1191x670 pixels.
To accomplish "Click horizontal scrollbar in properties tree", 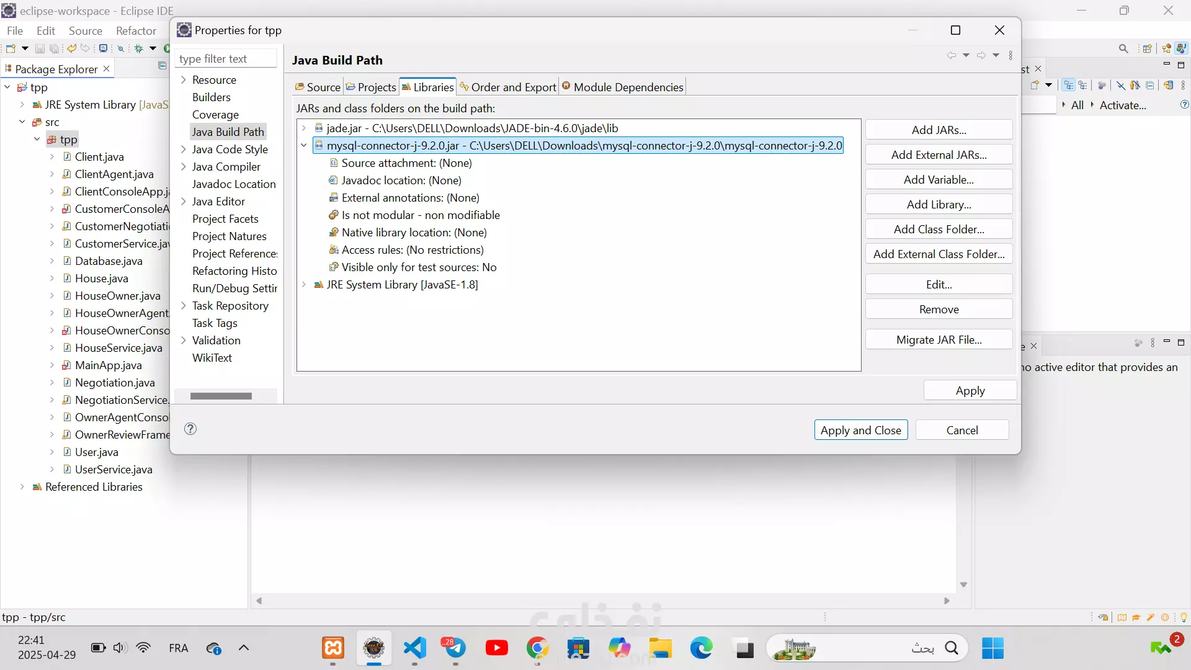I will tap(221, 396).
